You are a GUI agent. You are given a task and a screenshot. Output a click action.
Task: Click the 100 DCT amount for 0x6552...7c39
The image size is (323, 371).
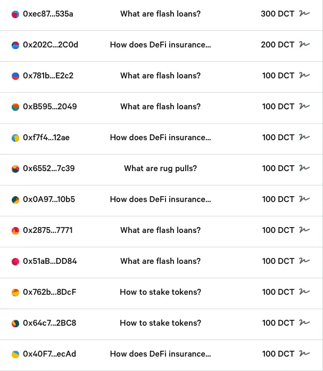point(278,168)
